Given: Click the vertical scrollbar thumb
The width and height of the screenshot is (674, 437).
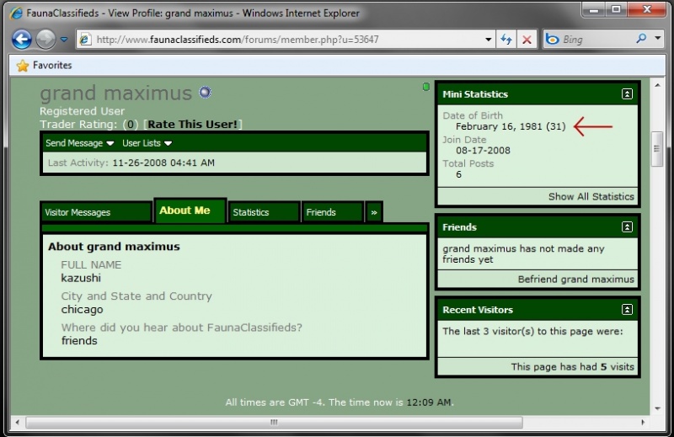Looking at the screenshot, I should pos(657,149).
